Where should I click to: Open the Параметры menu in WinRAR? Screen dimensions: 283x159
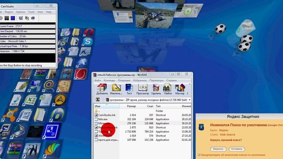coord(157,80)
